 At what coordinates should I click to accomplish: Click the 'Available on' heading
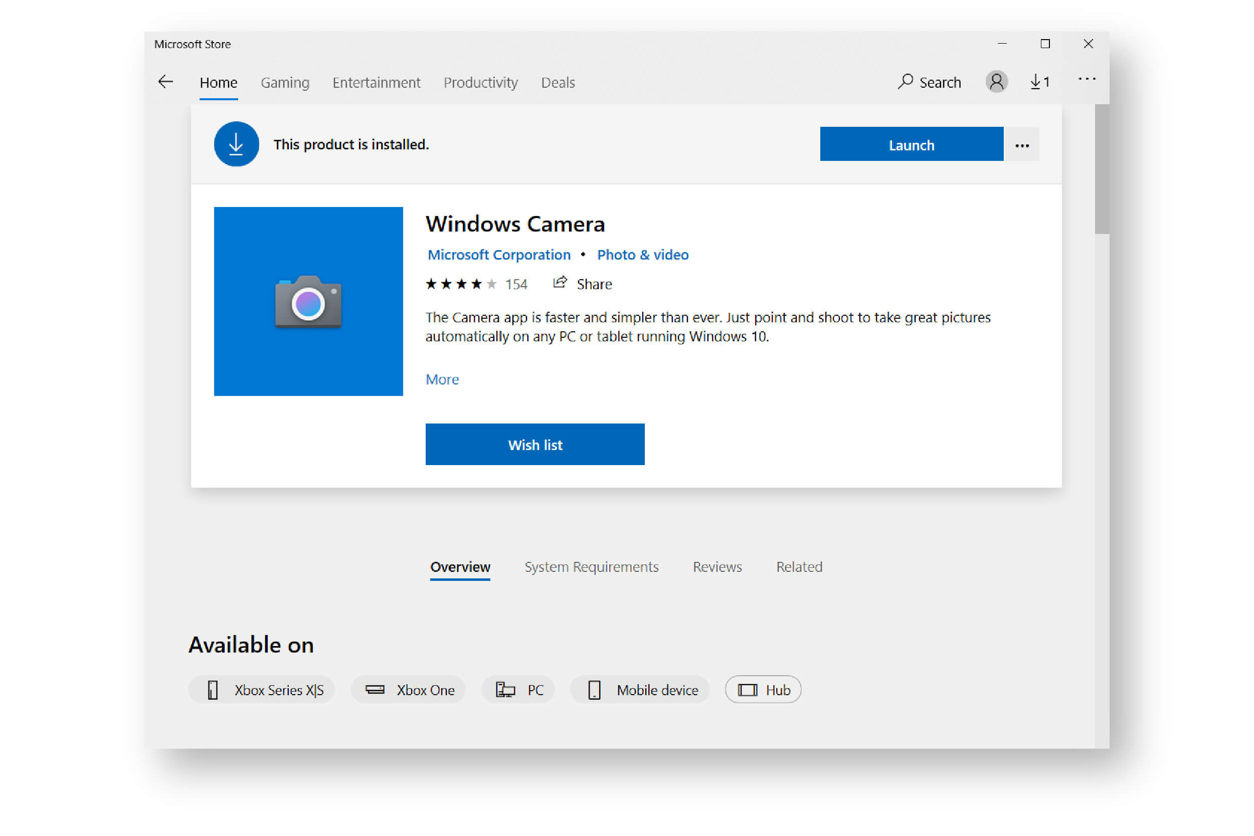click(x=251, y=645)
